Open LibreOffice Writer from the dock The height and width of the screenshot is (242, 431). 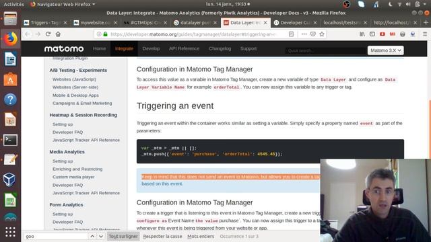pos(11,59)
